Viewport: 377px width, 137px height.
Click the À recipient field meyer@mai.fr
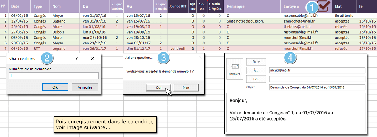click(x=317, y=70)
